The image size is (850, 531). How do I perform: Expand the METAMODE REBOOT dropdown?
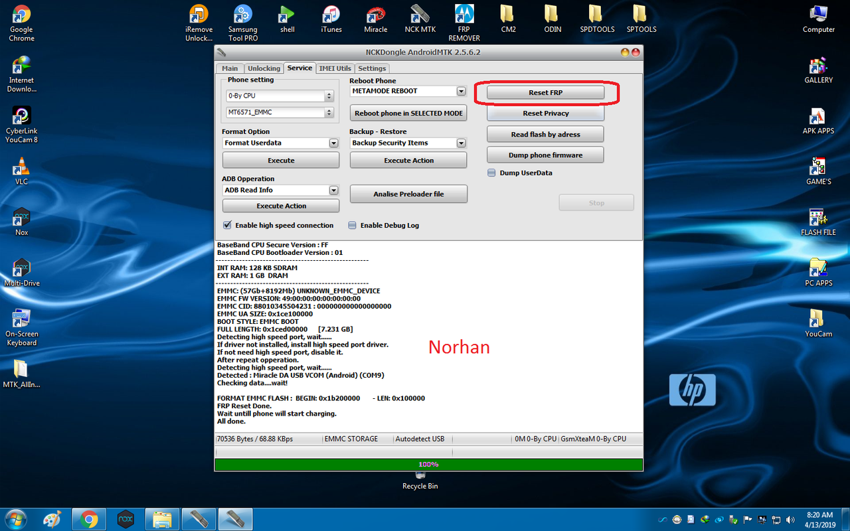[x=462, y=91]
